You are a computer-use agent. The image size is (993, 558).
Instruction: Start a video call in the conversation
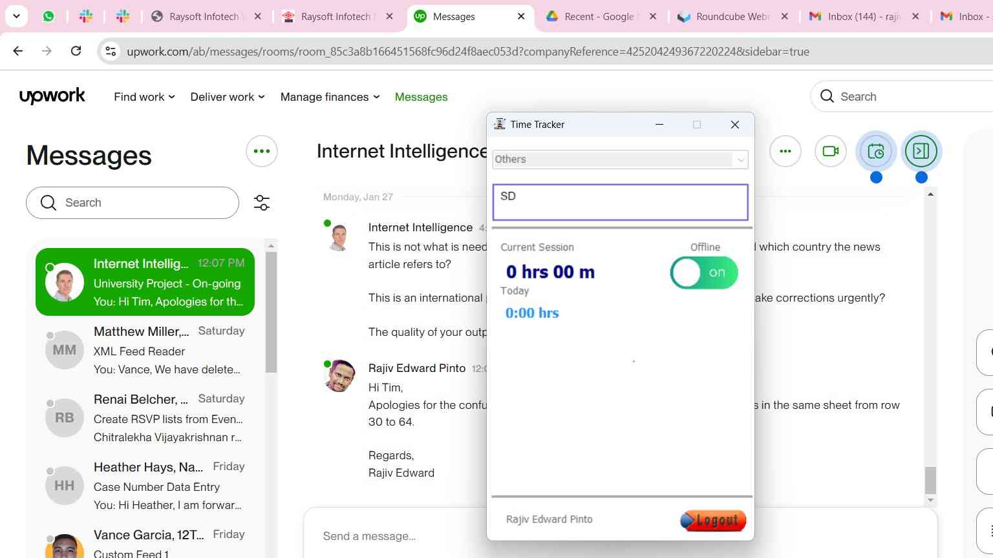click(x=831, y=151)
